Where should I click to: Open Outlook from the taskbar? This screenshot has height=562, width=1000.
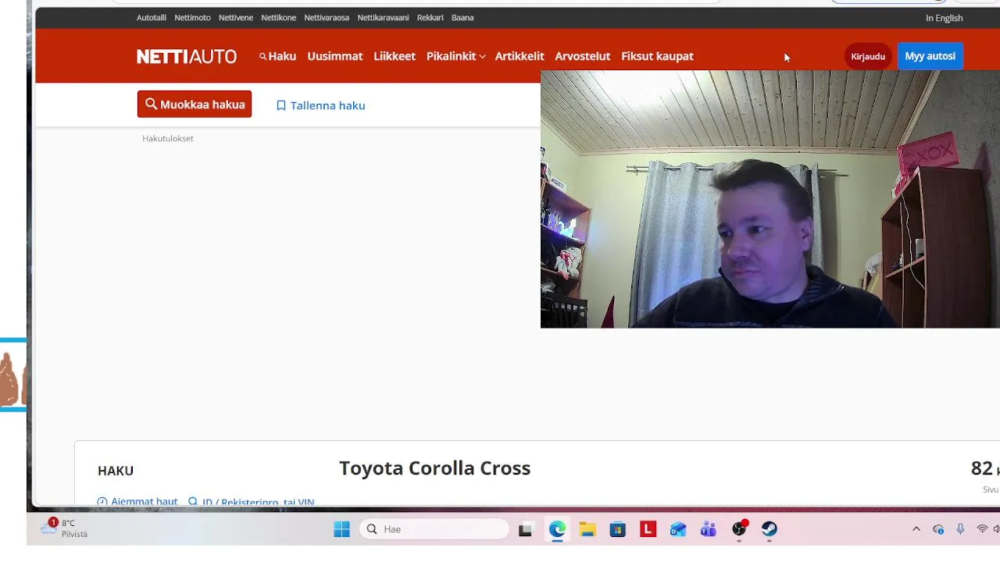pos(678,529)
